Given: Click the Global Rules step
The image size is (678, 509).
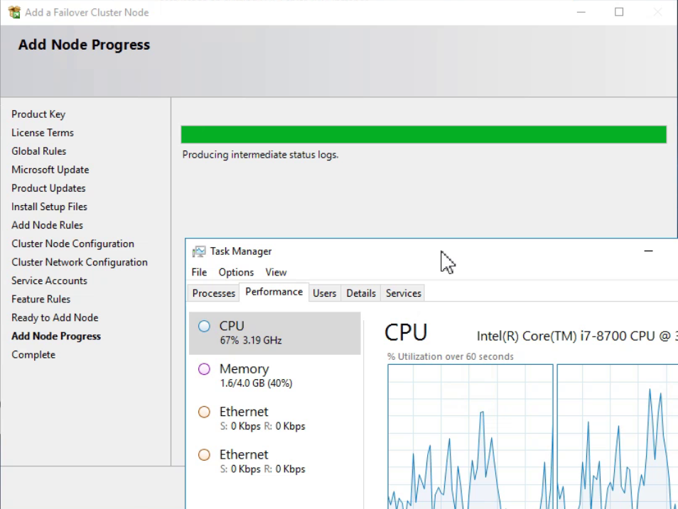Looking at the screenshot, I should coord(39,151).
